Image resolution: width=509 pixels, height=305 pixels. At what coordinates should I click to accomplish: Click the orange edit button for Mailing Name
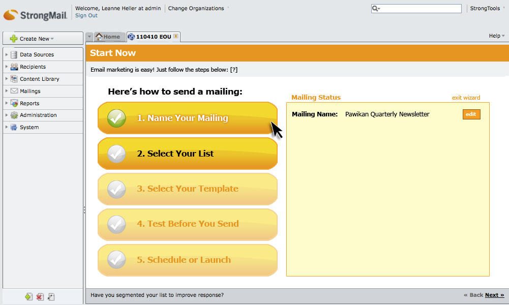point(471,114)
